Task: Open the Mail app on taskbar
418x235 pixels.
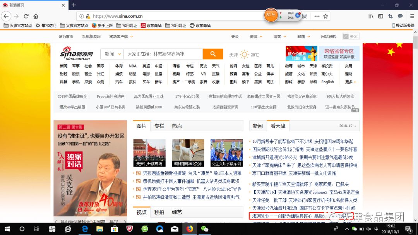Action: point(175,229)
